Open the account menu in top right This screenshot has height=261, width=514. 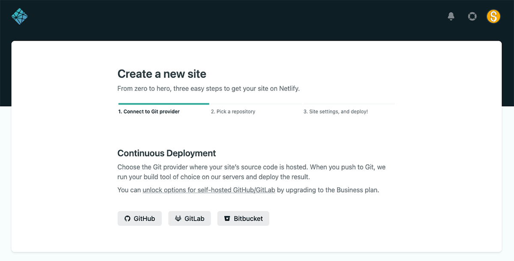[493, 16]
